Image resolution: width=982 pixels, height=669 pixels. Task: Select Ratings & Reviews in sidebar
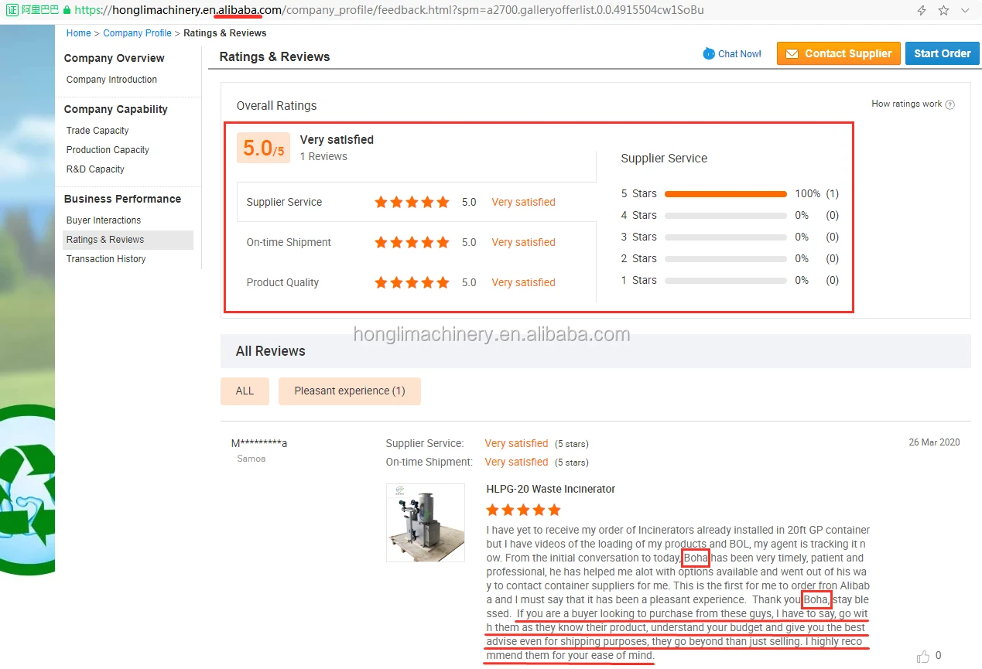click(x=128, y=240)
